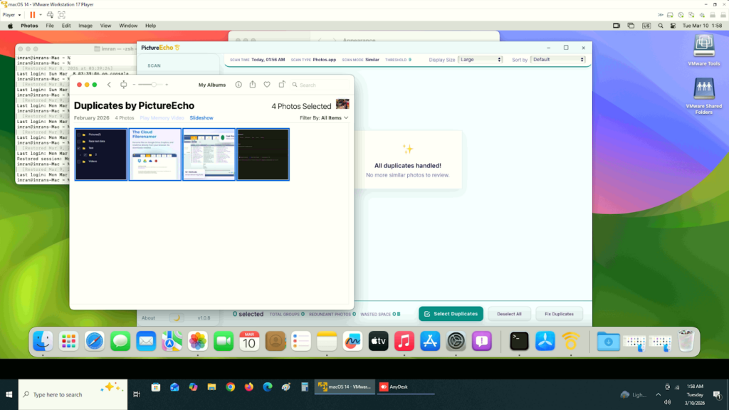Click the aspect ratio zoom icon in Photos
Viewport: 729px width, 410px height.
124,85
